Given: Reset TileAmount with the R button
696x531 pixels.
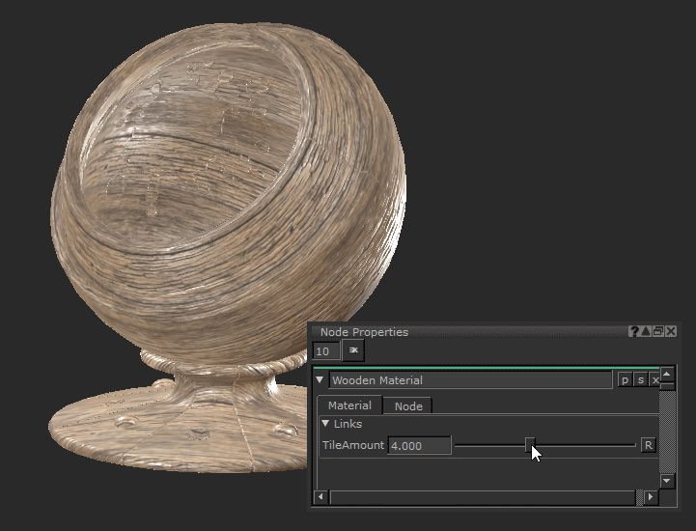Looking at the screenshot, I should (649, 445).
